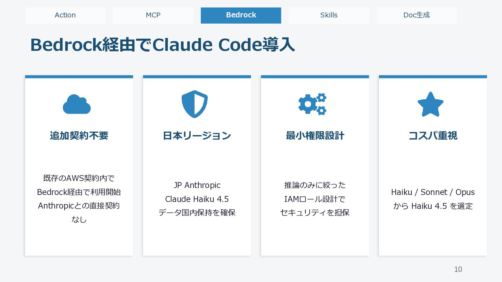Select the line データ国内保持を確保
502x282 pixels.
point(197,213)
